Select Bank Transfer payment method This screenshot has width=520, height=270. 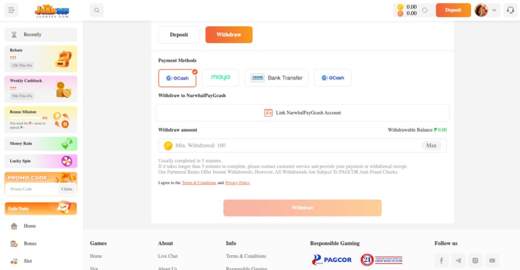click(276, 78)
